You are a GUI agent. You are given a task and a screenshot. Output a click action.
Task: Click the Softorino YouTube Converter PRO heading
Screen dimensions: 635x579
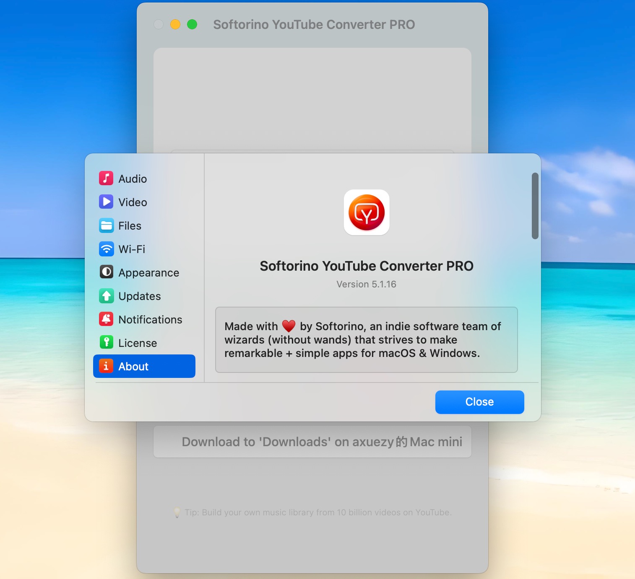pyautogui.click(x=367, y=266)
